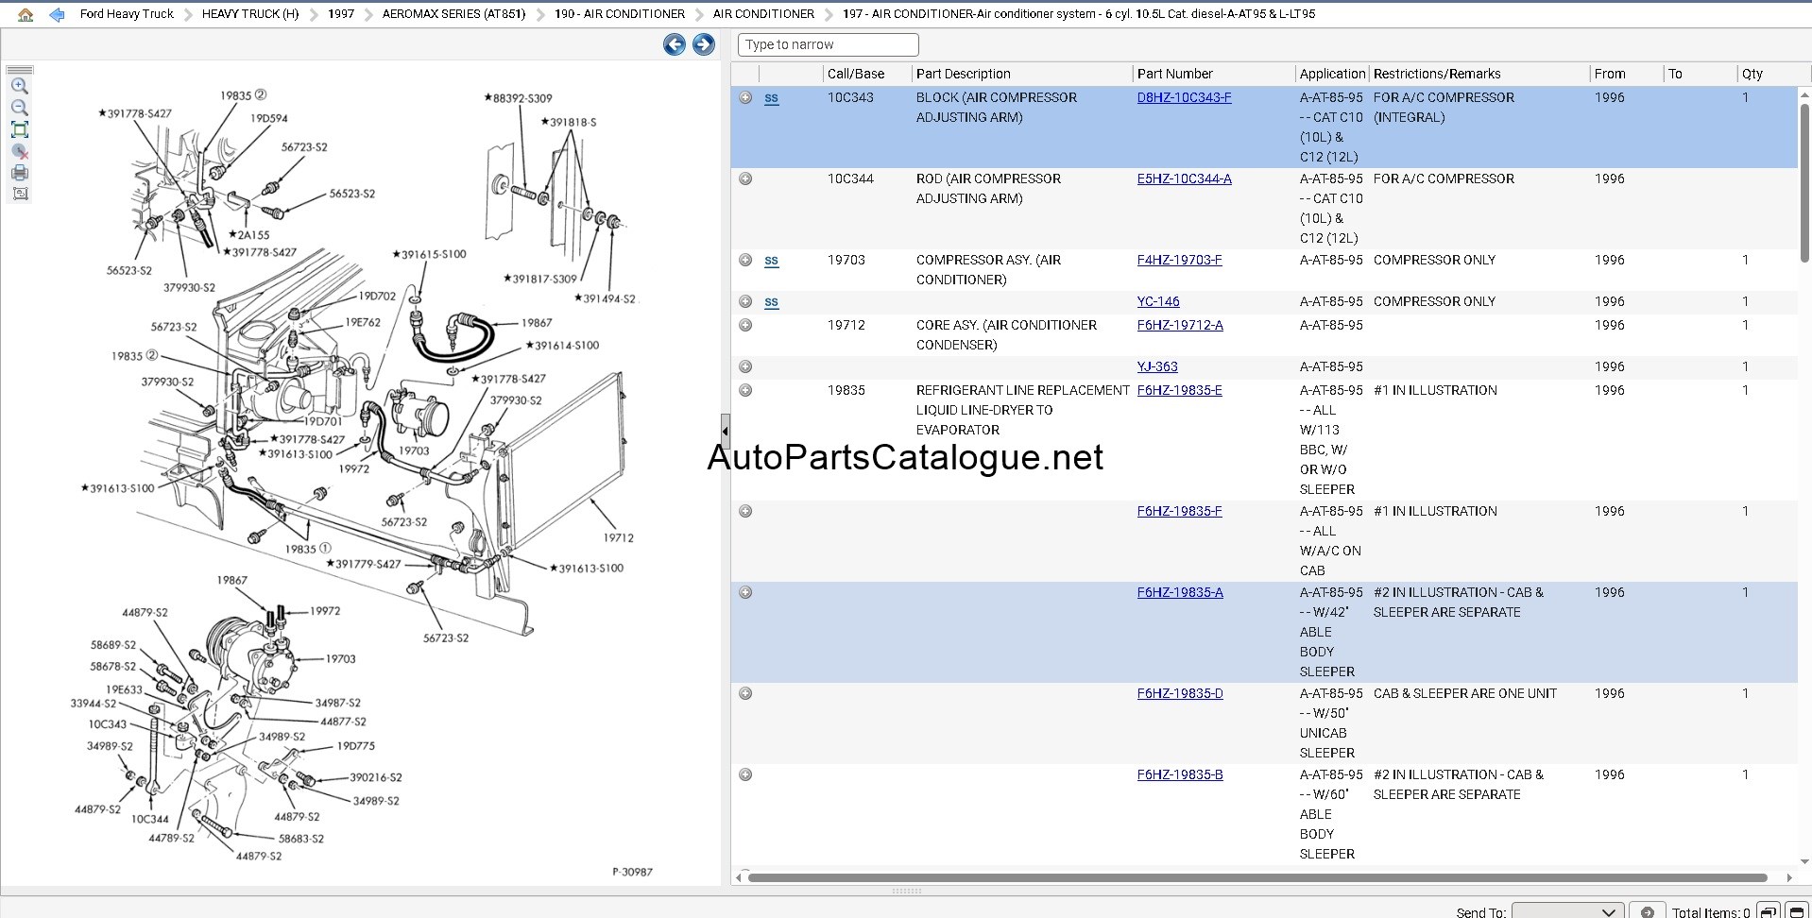Image resolution: width=1812 pixels, height=918 pixels.
Task: Open part number D8HZ-10C343-F
Action: tap(1184, 97)
